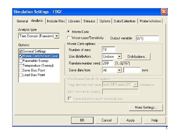This screenshot has height=137, width=183.
Task: Open the Libraries tab
Action: click(74, 21)
